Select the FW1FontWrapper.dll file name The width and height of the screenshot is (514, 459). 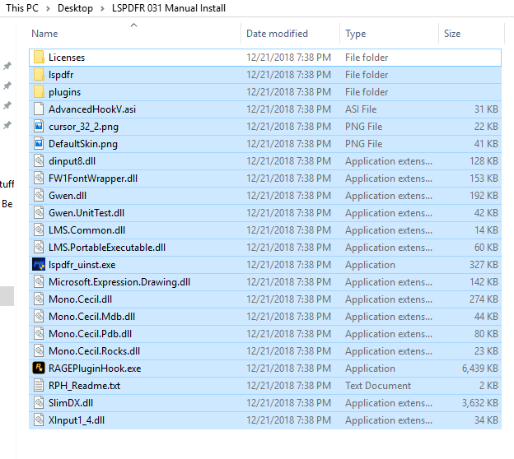coord(93,178)
